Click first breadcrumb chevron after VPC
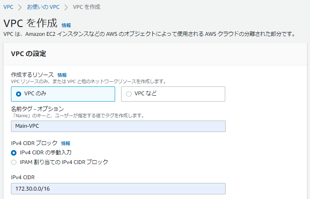This screenshot has width=310, height=199. [19, 7]
